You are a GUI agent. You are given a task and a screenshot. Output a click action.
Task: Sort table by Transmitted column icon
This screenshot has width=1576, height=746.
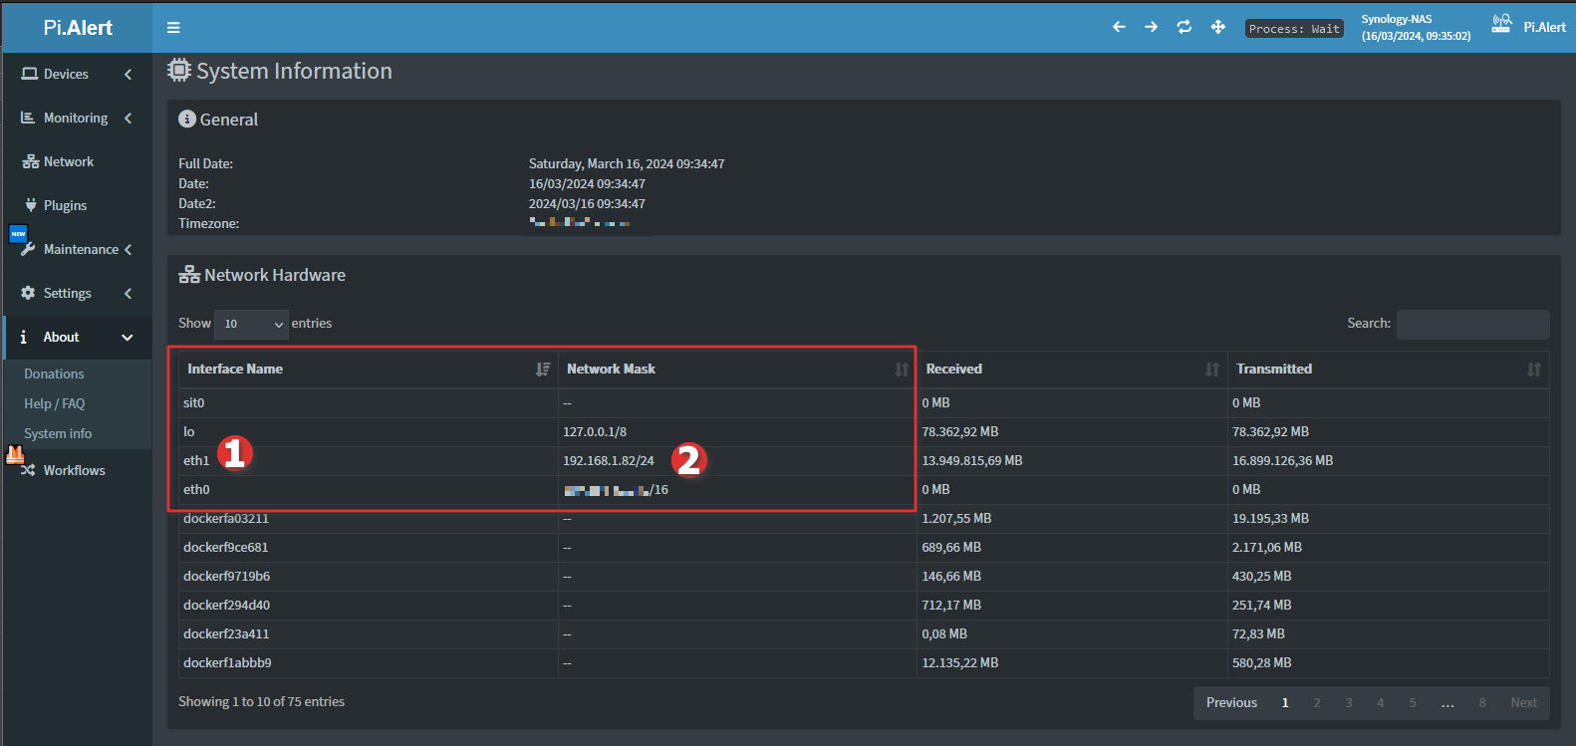point(1533,370)
